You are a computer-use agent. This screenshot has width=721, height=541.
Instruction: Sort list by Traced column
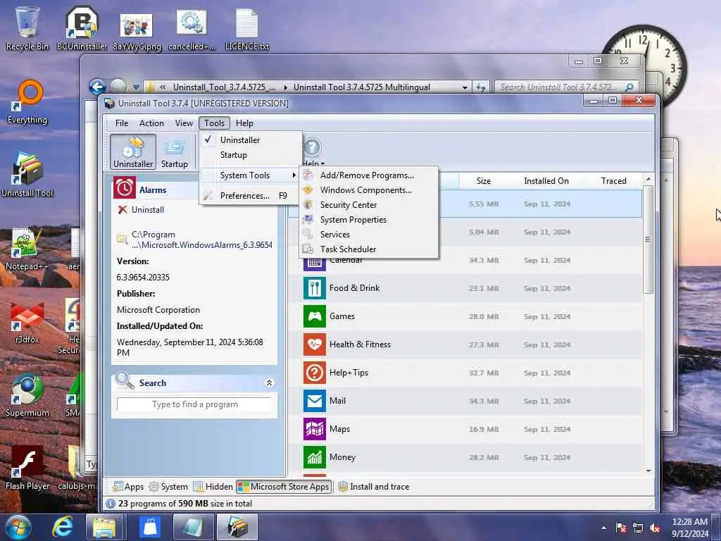613,181
